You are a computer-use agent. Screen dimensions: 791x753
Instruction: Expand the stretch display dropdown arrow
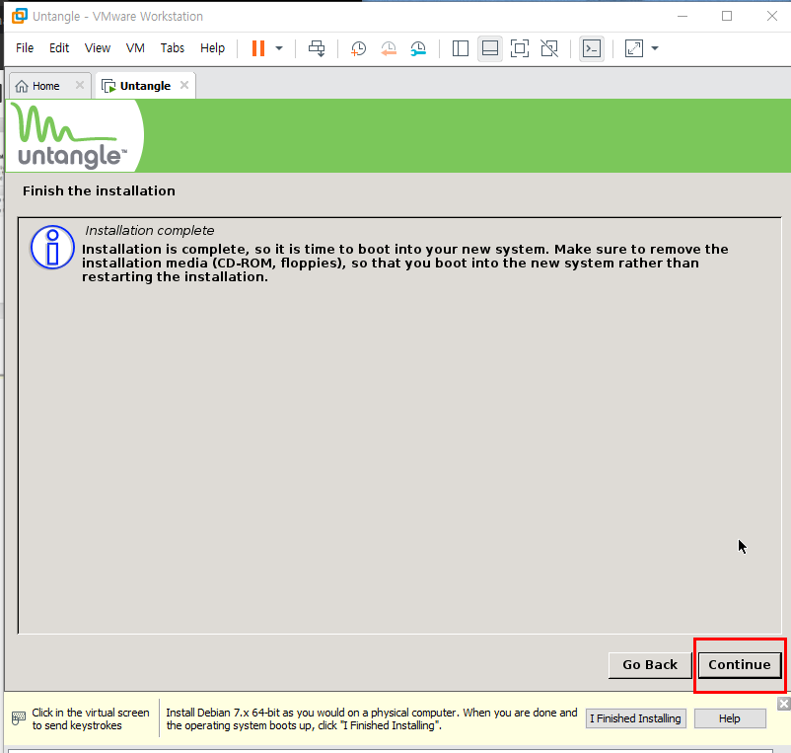[655, 48]
